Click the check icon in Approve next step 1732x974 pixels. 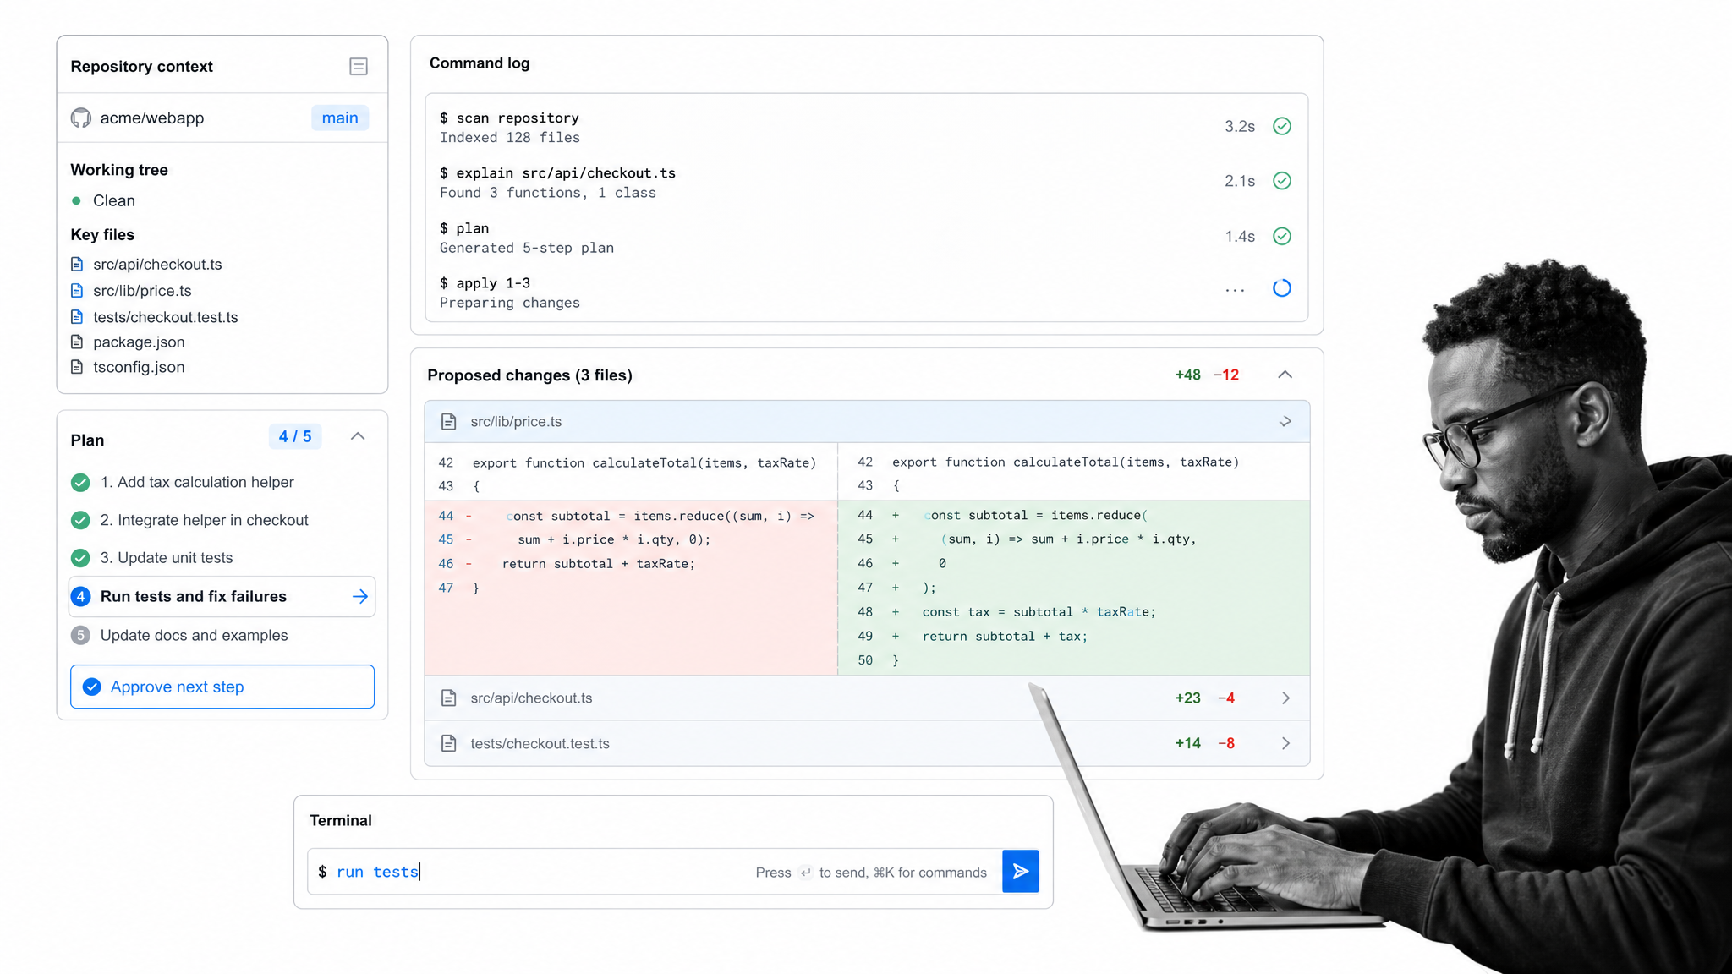[92, 687]
